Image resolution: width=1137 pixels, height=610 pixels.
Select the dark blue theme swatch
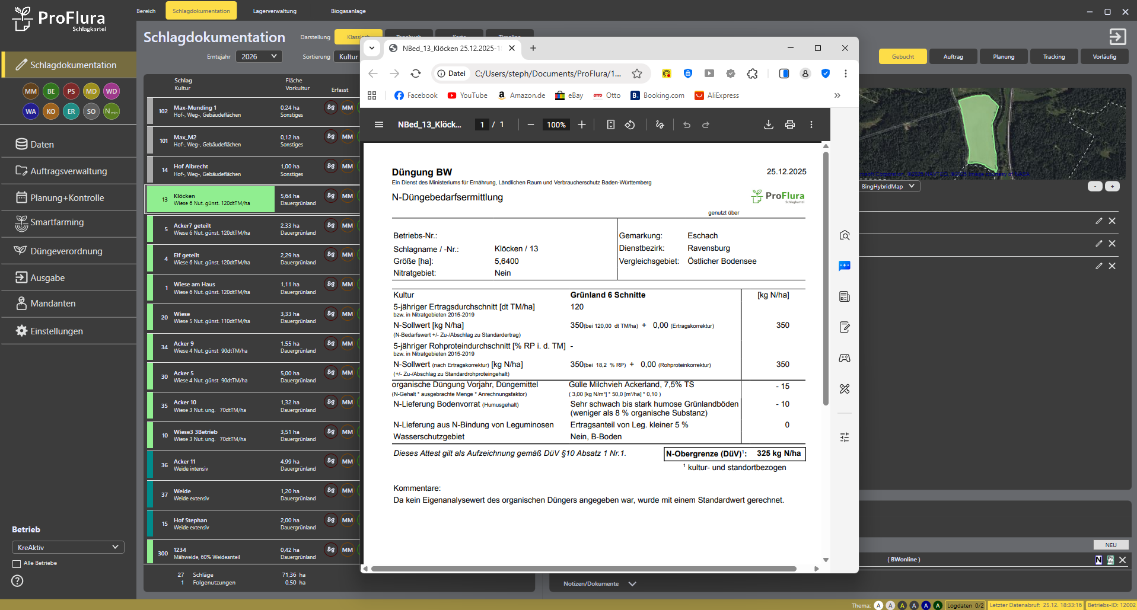pyautogui.click(x=926, y=605)
